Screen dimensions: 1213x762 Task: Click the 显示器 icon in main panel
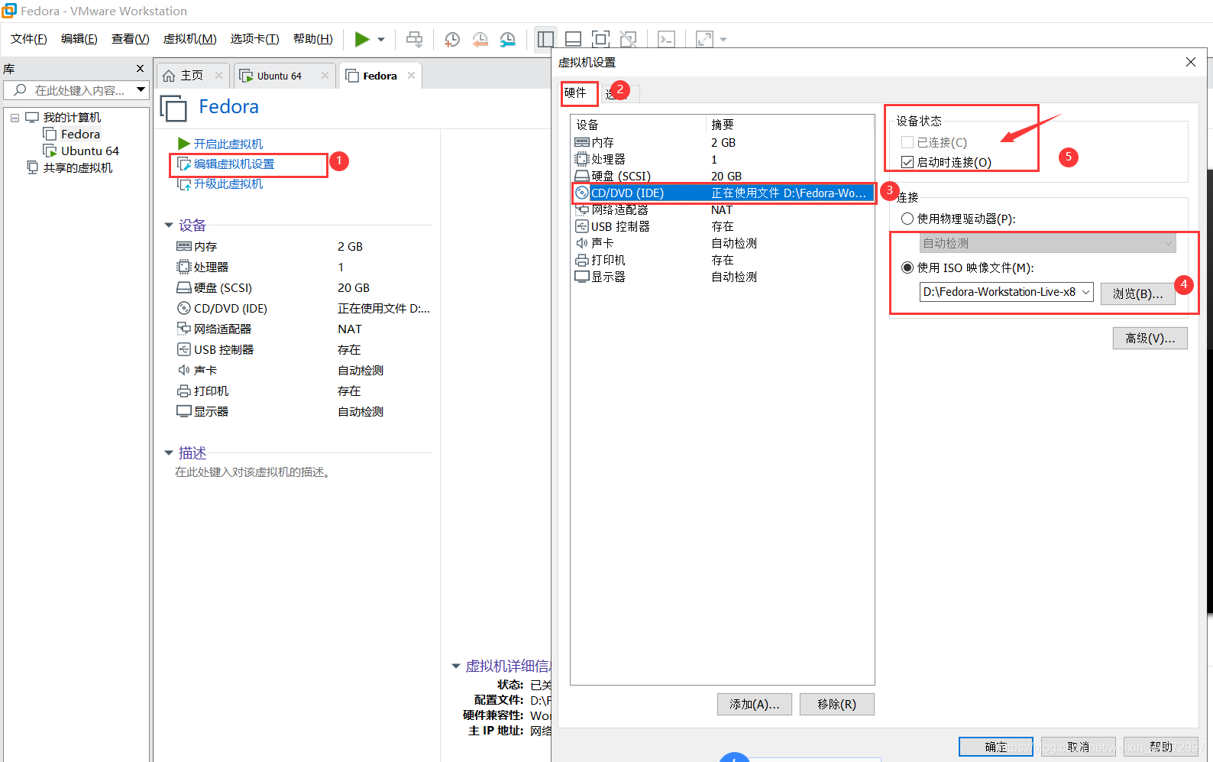(184, 411)
